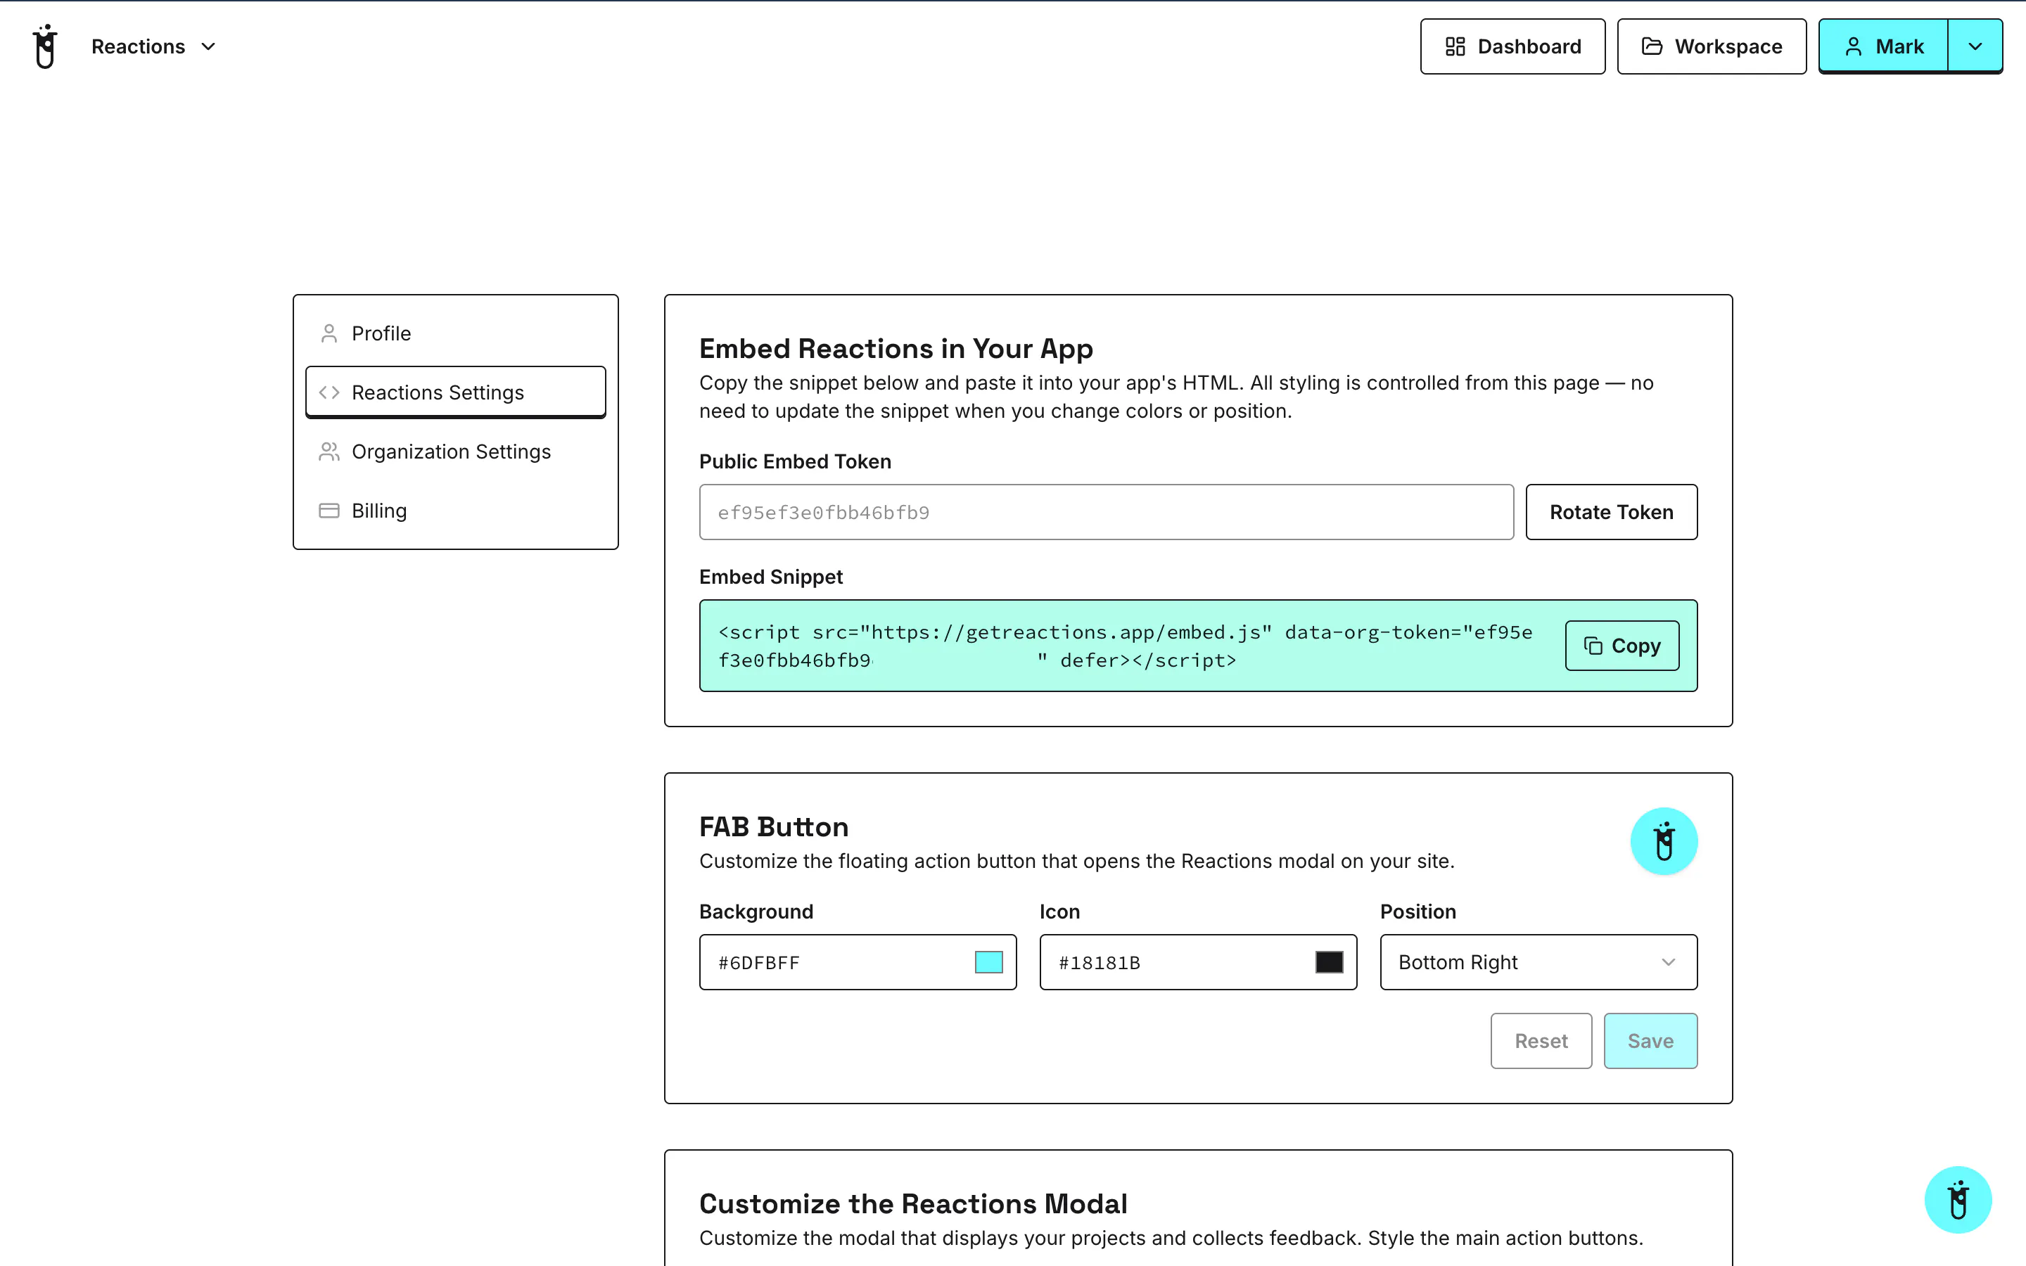The height and width of the screenshot is (1266, 2026).
Task: Save the FAB Button settings
Action: click(x=1650, y=1041)
